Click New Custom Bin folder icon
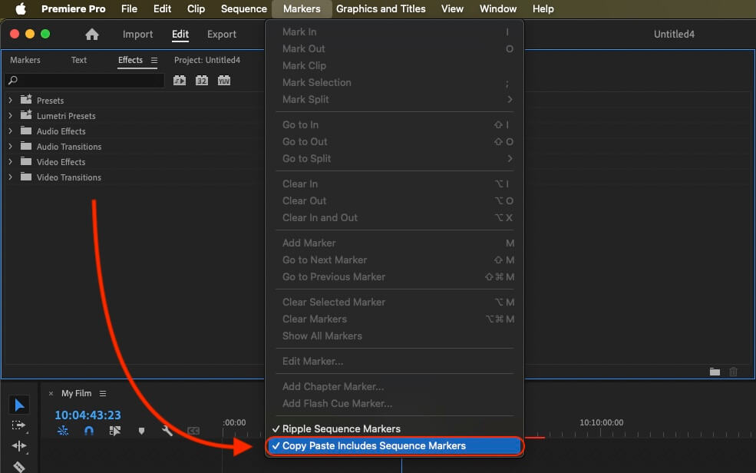The width and height of the screenshot is (756, 473). (715, 372)
